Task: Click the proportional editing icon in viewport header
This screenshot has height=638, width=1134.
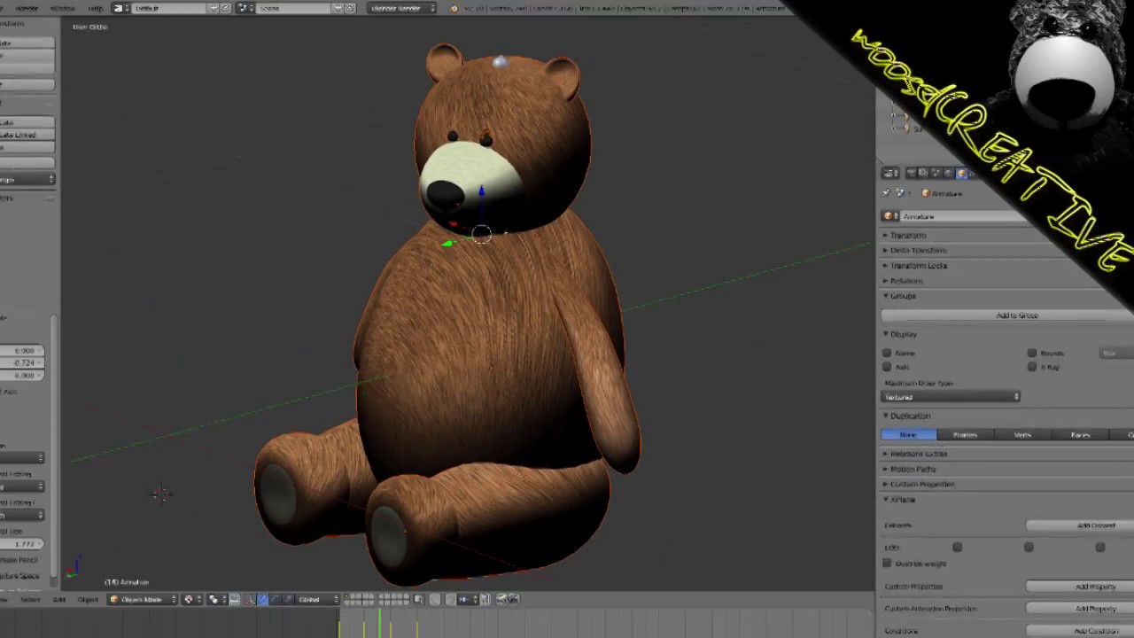Action: click(435, 599)
